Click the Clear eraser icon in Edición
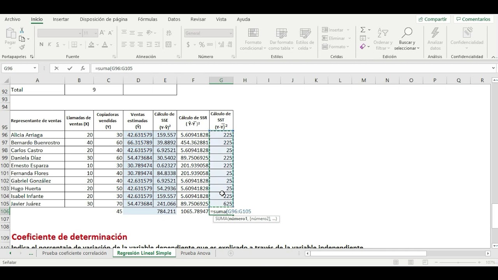 (363, 47)
